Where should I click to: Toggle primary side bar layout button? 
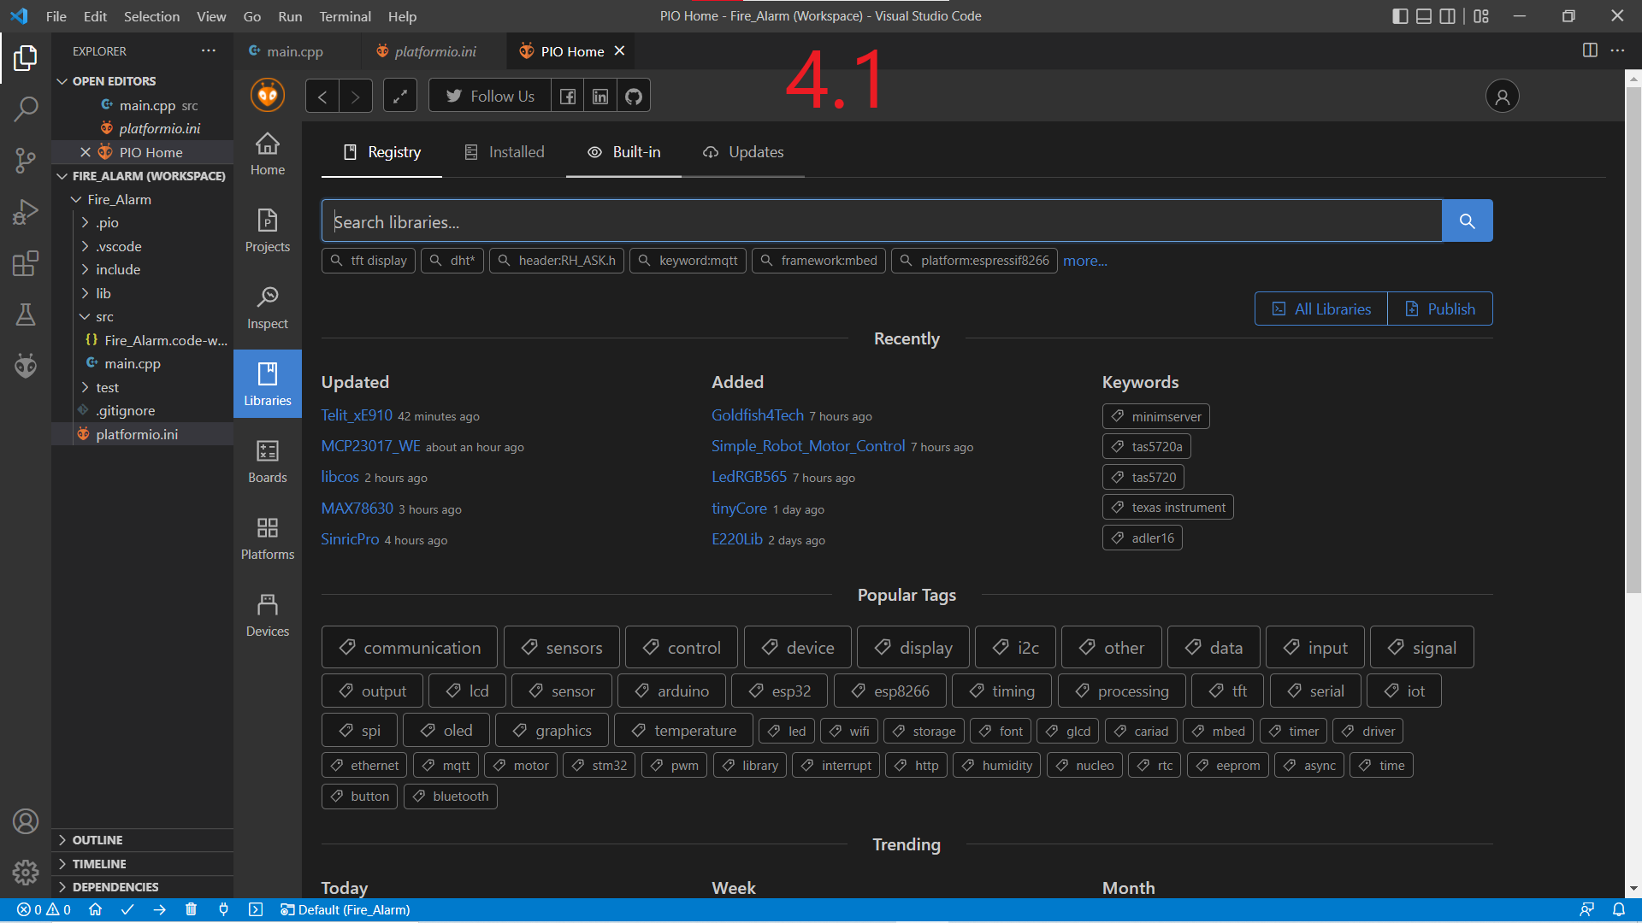(1400, 16)
